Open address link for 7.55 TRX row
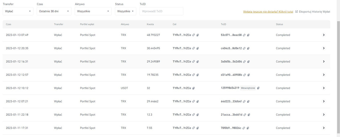This screenshot has width=340, height=137. click(194, 128)
